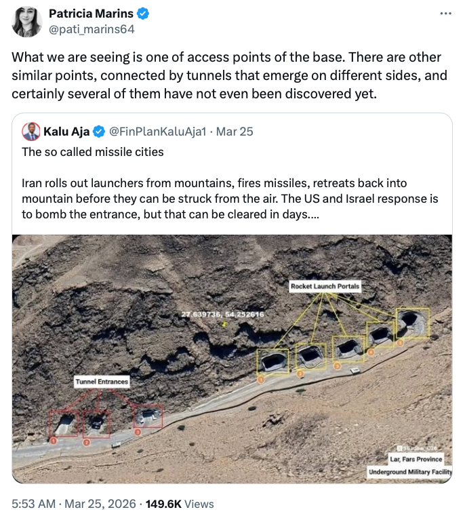Click the Kalu Aja display name
Screen dimensions: 465x514
pos(67,131)
